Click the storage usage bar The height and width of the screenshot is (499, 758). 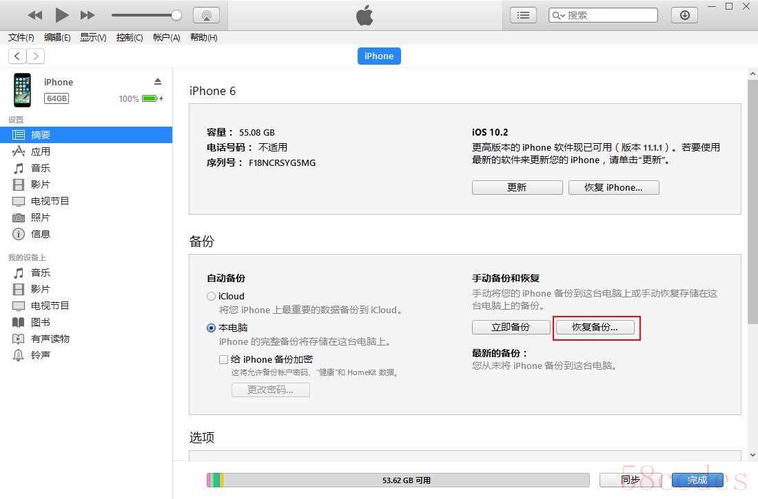click(x=398, y=480)
